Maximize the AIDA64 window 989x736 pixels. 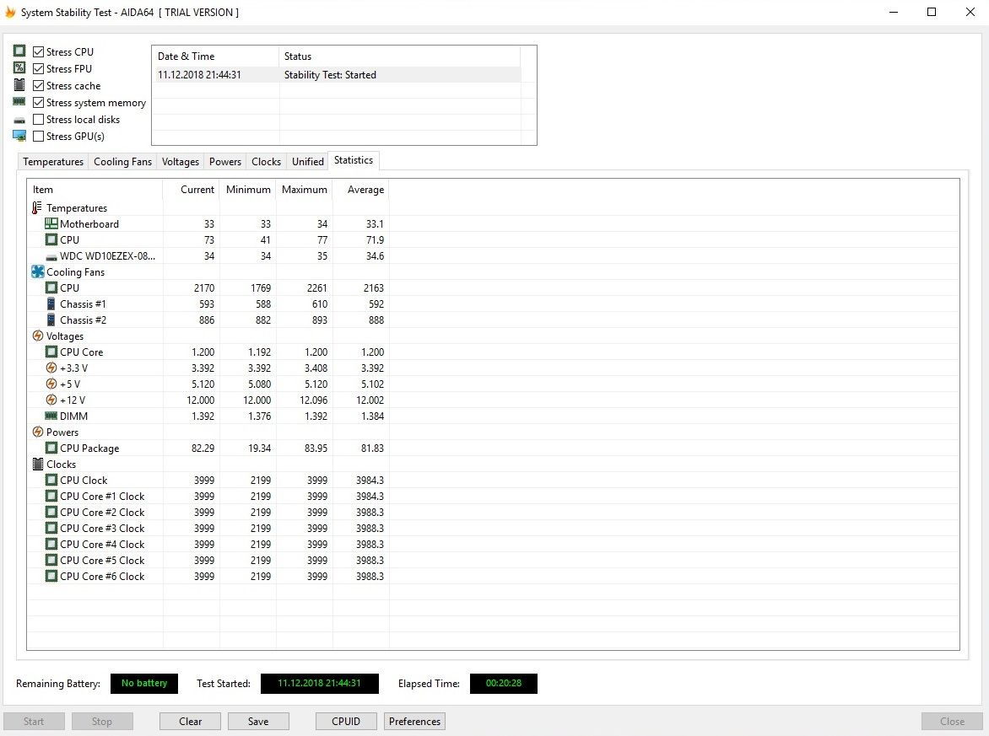931,12
